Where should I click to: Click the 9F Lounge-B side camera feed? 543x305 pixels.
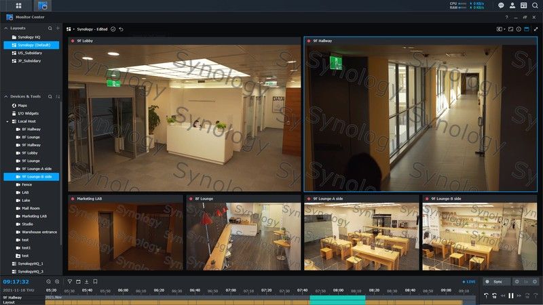click(x=480, y=237)
